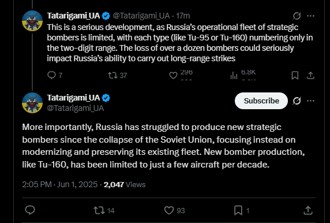Repost main tweet with 14 reposts
This screenshot has height=223, width=330.
tap(104, 210)
